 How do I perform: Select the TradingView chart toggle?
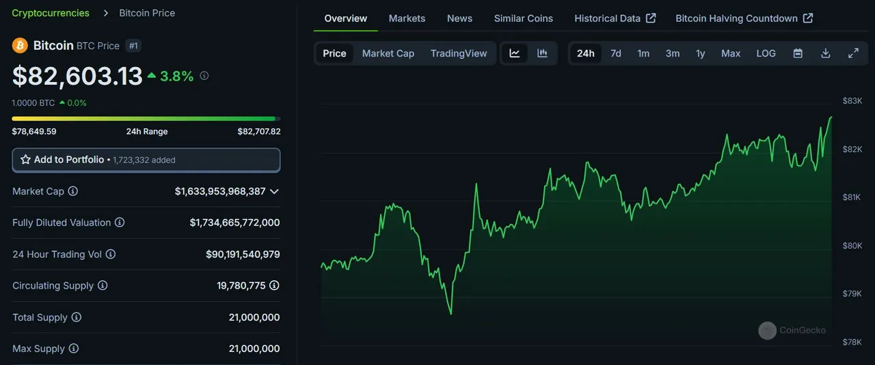[459, 53]
